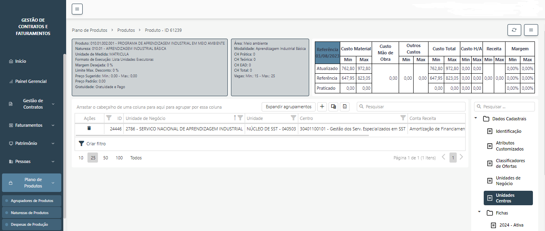The image size is (545, 231).
Task: Click the hamburger sidebar toggle at top left
Action: [x=77, y=9]
